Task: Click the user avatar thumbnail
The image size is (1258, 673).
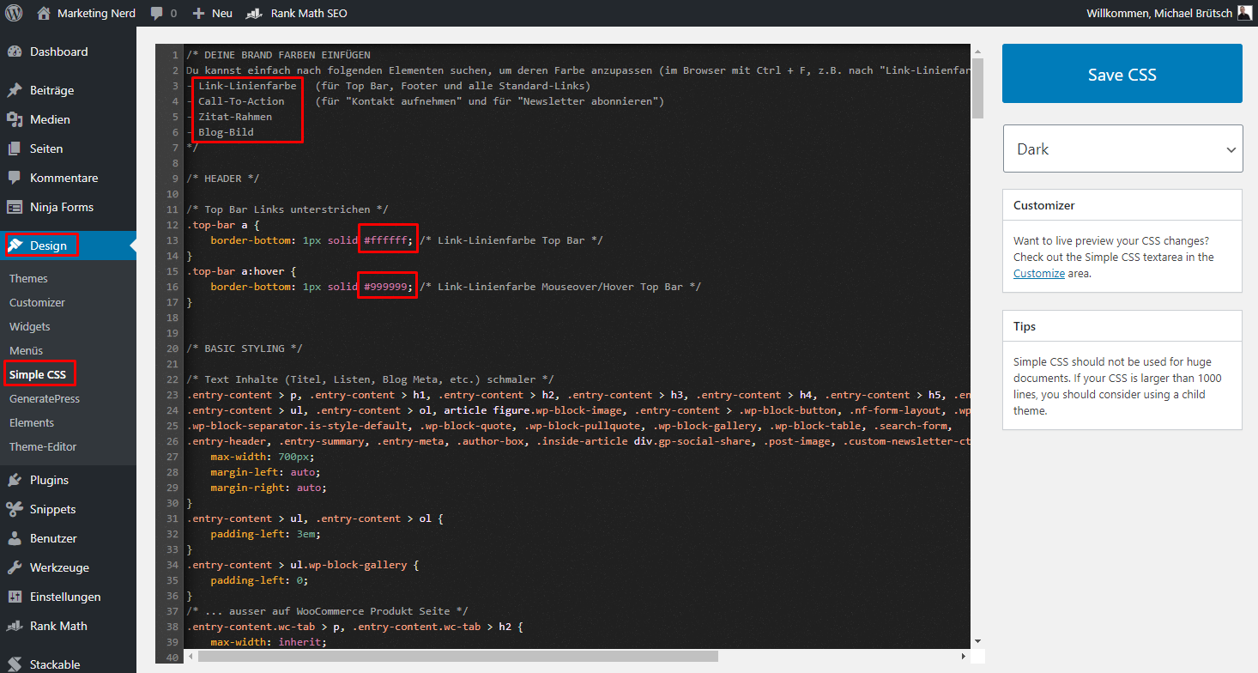Action: point(1245,13)
